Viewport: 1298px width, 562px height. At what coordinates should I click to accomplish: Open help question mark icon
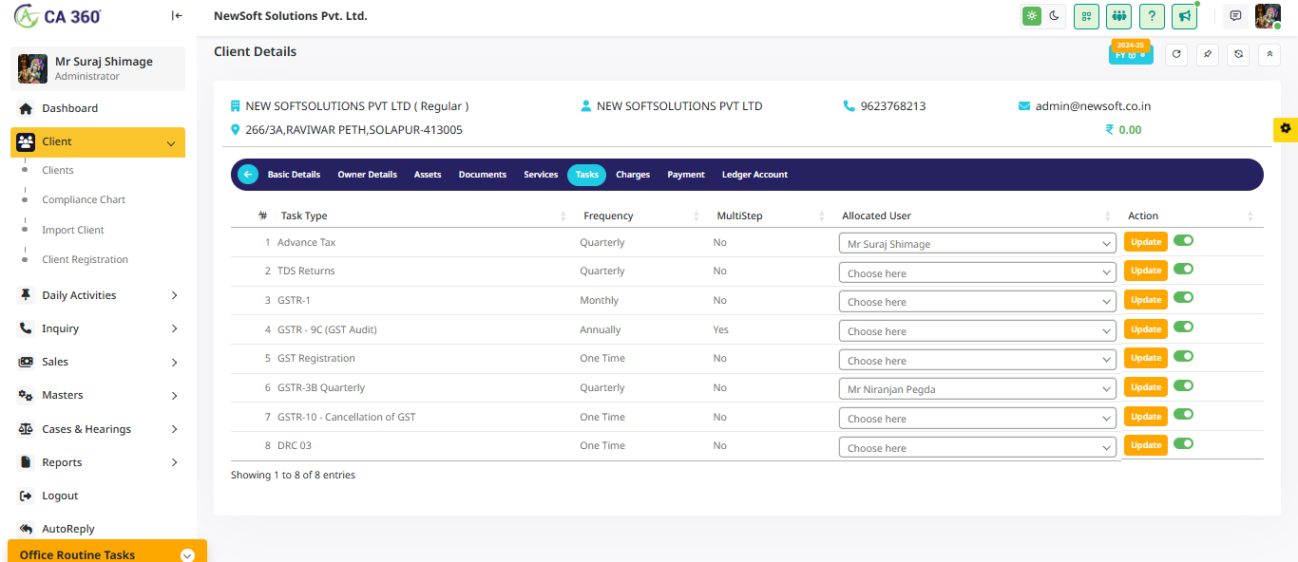(1152, 16)
